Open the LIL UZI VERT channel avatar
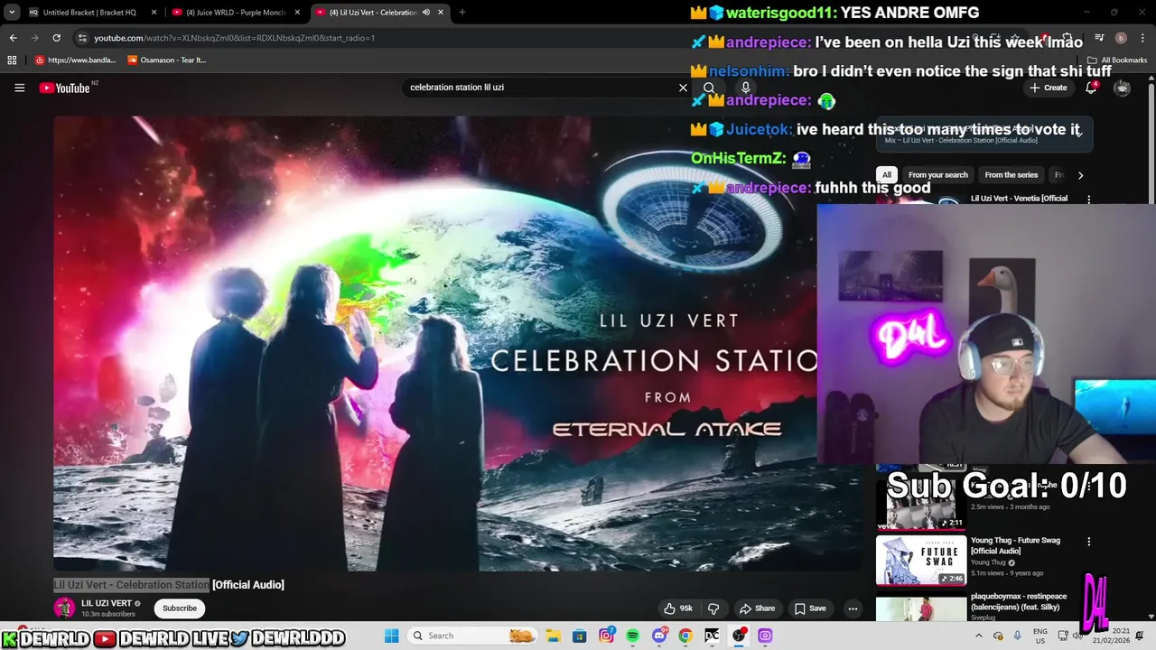 coord(64,608)
